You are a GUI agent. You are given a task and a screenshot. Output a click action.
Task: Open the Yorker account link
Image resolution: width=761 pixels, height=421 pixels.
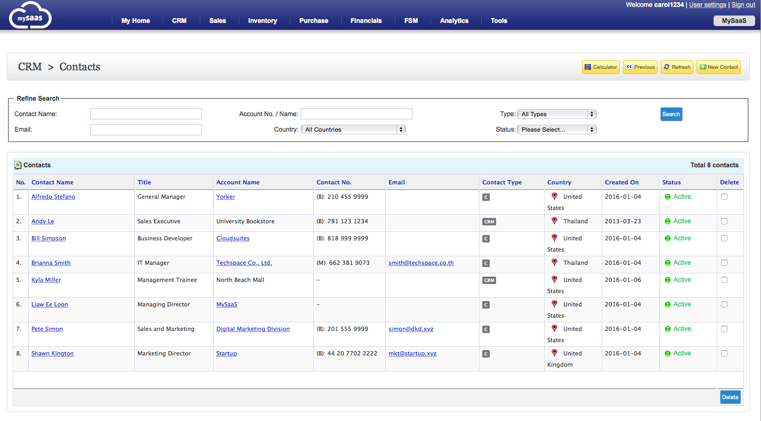tap(225, 197)
